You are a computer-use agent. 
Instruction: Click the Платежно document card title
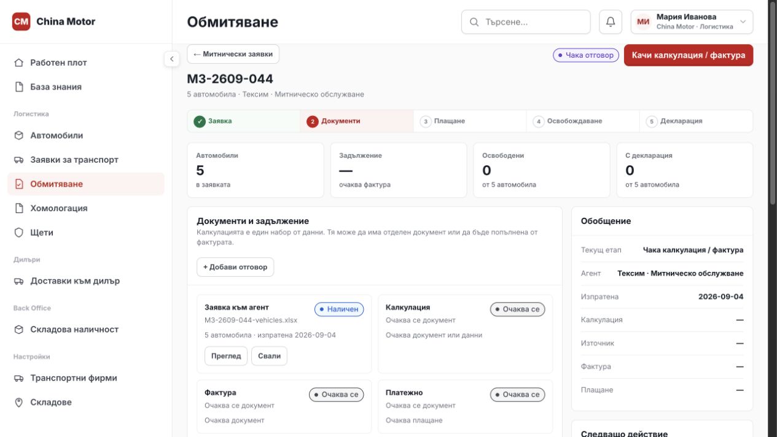[x=404, y=393]
